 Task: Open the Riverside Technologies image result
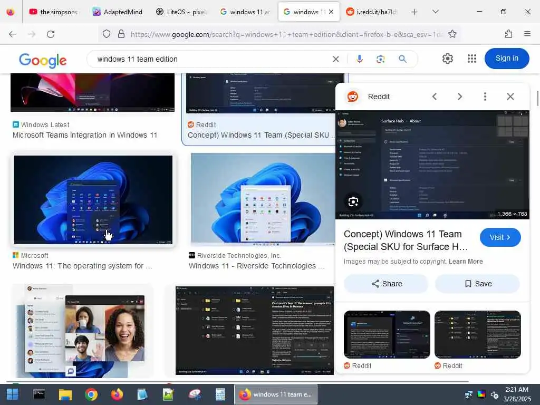click(263, 199)
